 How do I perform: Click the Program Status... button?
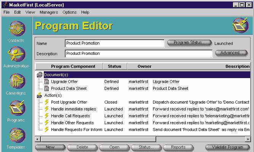click(189, 43)
